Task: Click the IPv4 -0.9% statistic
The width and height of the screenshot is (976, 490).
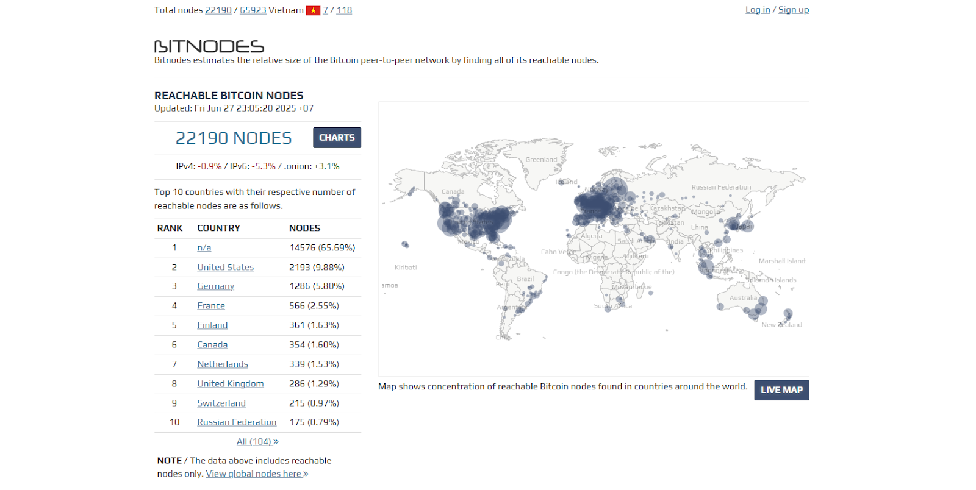Action: coord(198,166)
